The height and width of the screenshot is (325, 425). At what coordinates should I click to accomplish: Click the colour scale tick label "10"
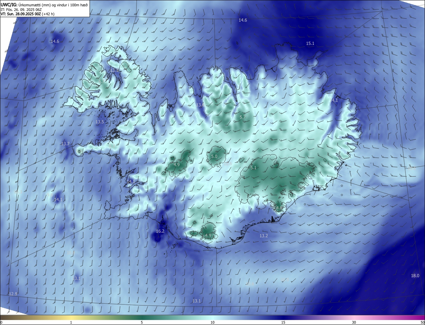(212, 322)
